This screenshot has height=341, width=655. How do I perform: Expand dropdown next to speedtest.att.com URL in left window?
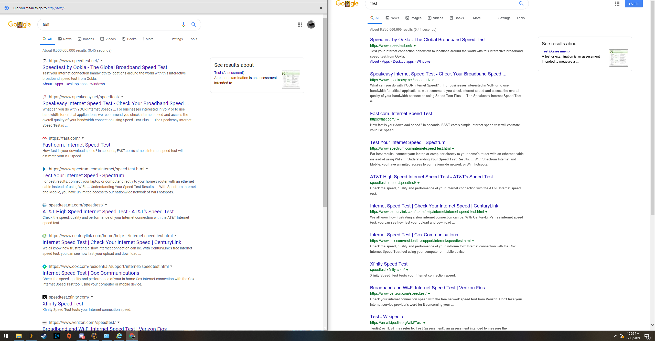point(106,205)
